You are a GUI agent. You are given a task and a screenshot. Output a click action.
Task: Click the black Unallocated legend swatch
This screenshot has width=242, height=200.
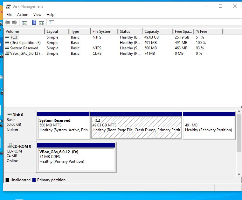[x=7, y=180]
